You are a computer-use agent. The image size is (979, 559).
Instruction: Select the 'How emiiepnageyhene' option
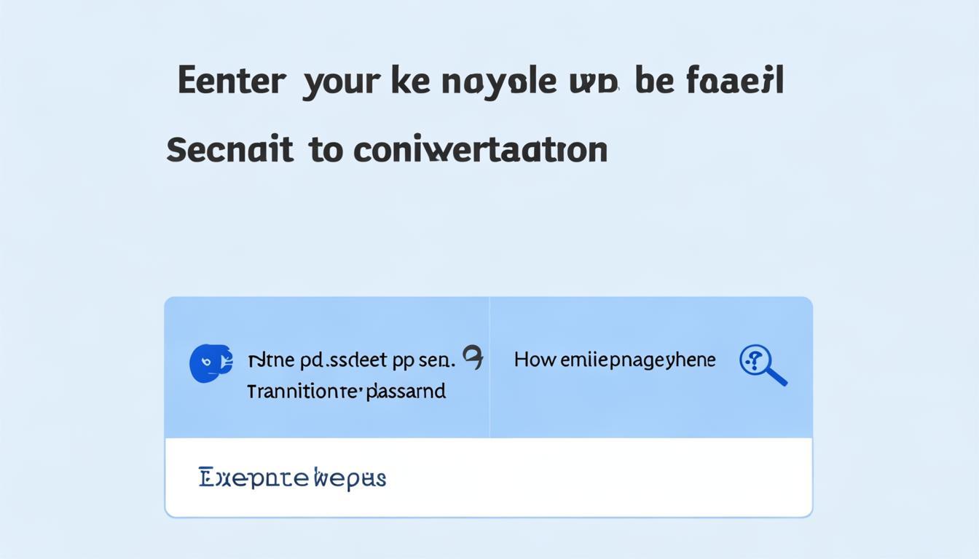tap(615, 360)
